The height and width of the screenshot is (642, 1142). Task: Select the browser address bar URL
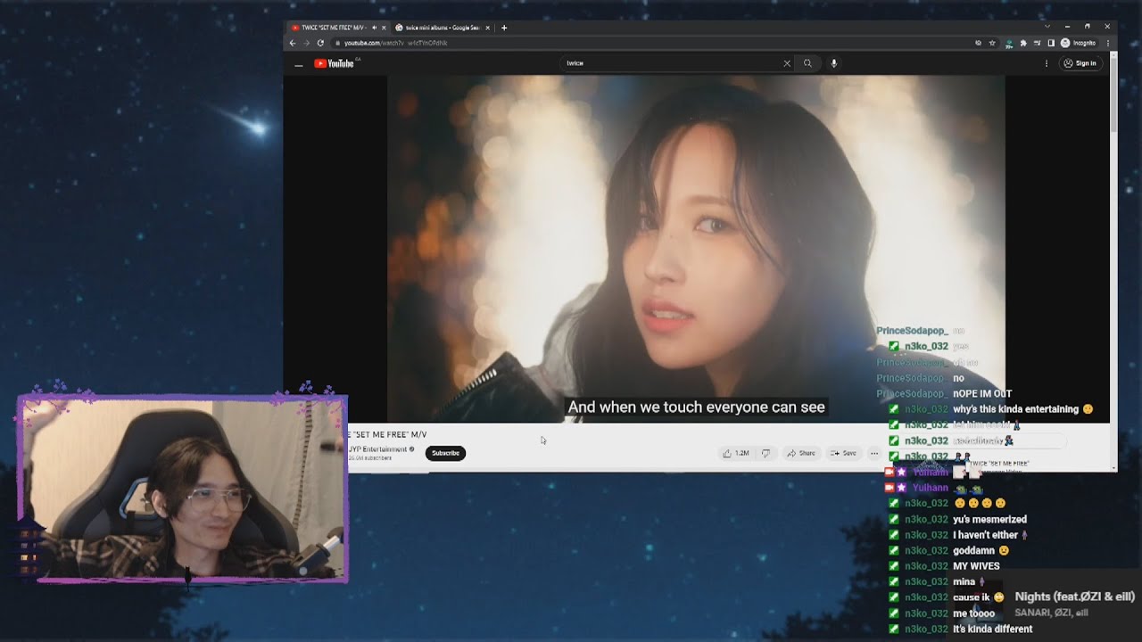(396, 43)
